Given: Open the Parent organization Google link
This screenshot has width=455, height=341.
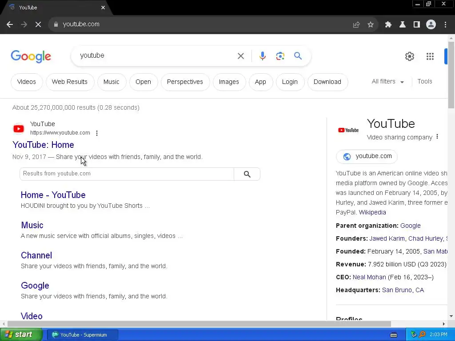Looking at the screenshot, I should pos(410,226).
